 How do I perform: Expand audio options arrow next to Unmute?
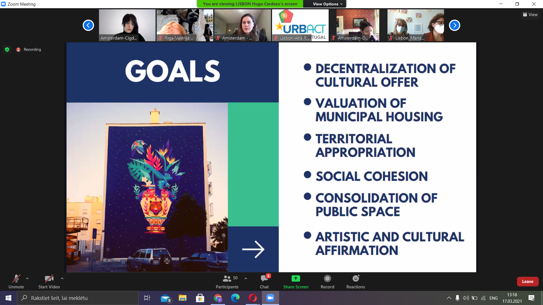click(x=27, y=278)
